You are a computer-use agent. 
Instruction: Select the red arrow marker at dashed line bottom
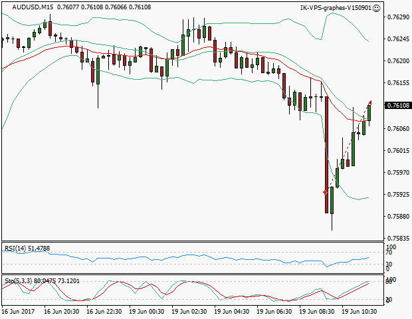click(326, 192)
